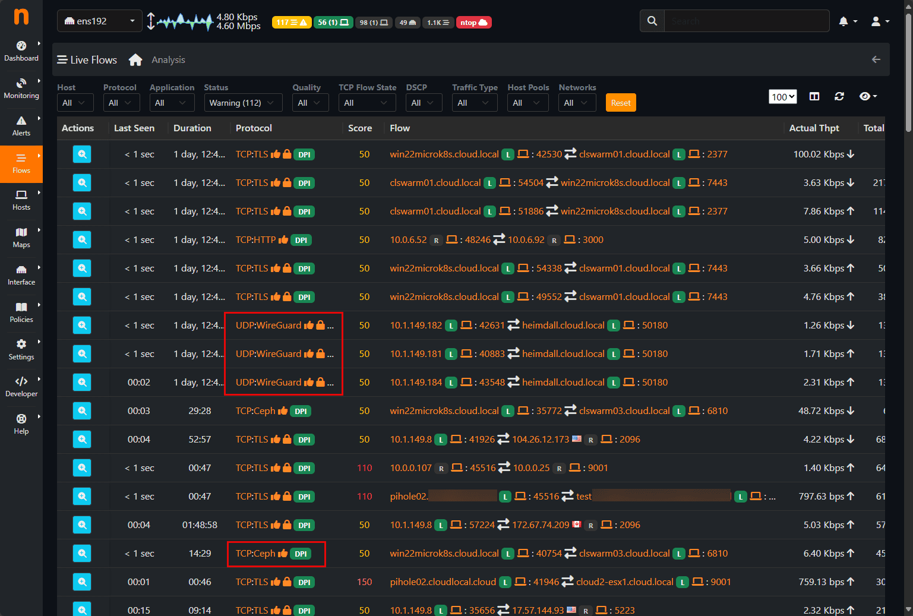Open the Live Flows hamburger menu
The width and height of the screenshot is (913, 616).
[x=62, y=59]
